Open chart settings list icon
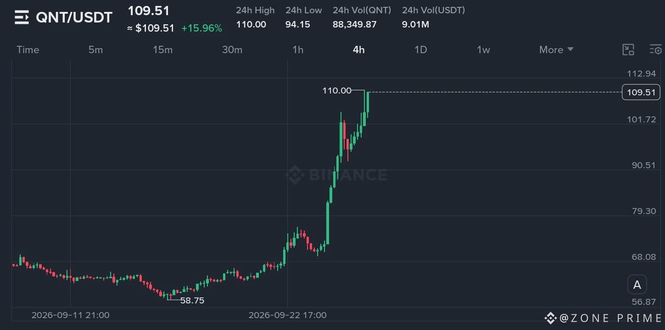Viewport: 665px width, 330px height. (655, 49)
